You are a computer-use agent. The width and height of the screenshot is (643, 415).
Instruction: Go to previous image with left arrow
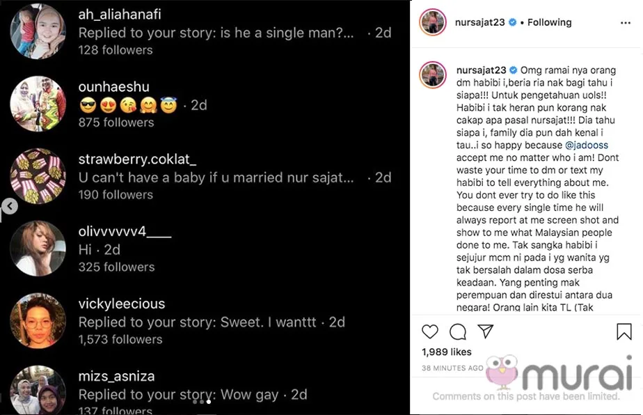[9, 206]
